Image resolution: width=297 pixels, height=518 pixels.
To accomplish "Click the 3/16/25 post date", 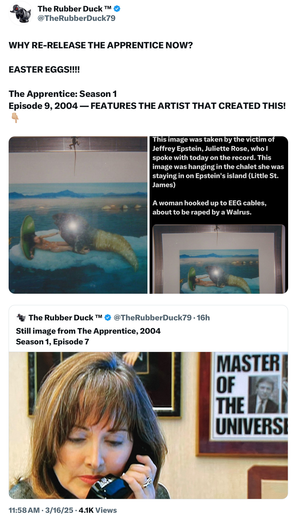I will (x=59, y=510).
